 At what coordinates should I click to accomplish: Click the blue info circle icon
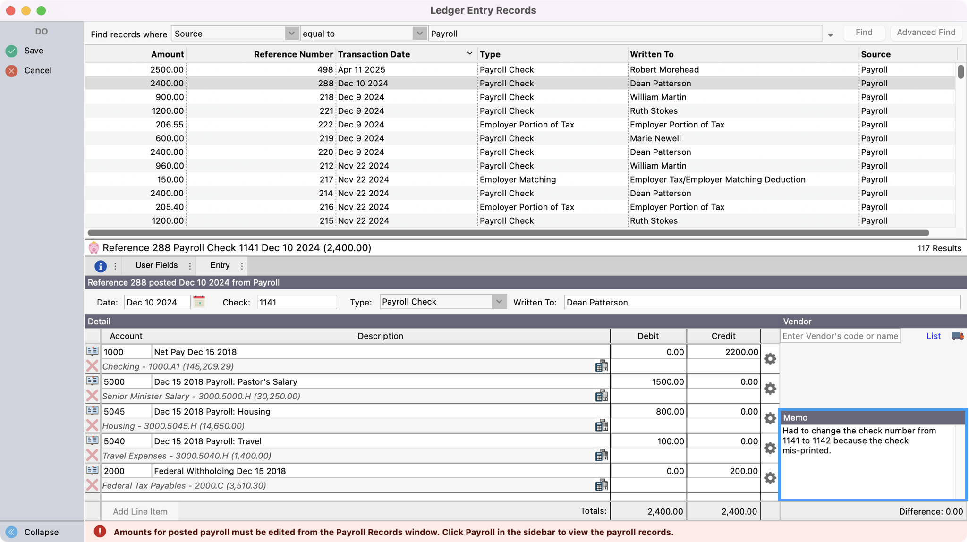100,265
